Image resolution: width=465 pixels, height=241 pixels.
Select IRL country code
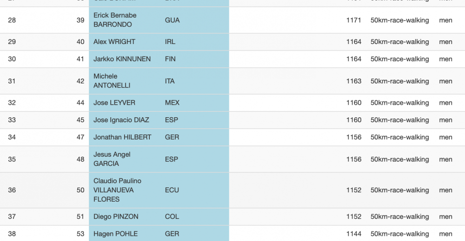point(170,42)
